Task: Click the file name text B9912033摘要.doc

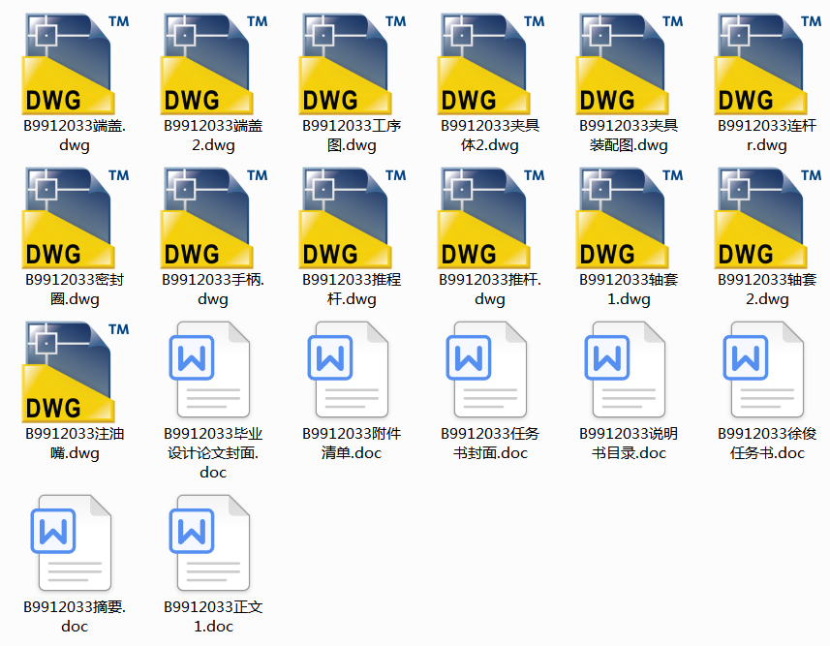Action: [75, 617]
